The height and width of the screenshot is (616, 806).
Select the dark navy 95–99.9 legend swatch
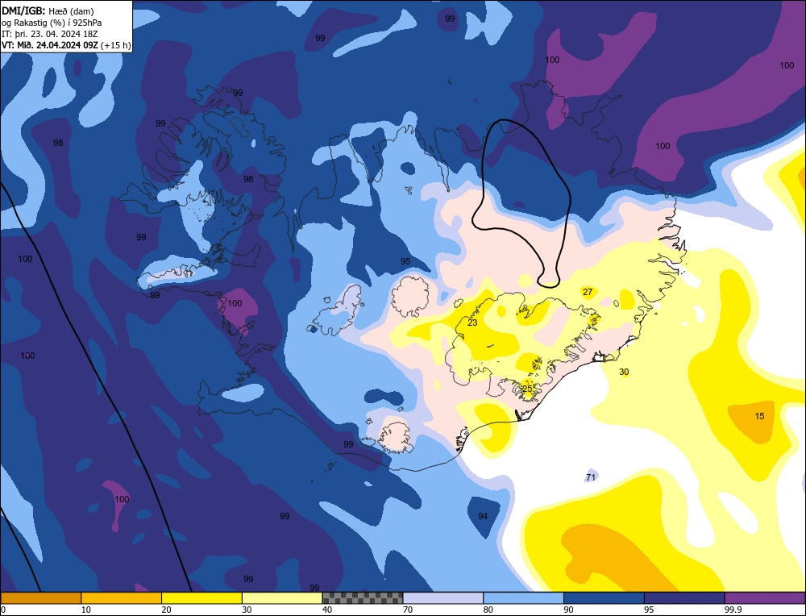684,597
